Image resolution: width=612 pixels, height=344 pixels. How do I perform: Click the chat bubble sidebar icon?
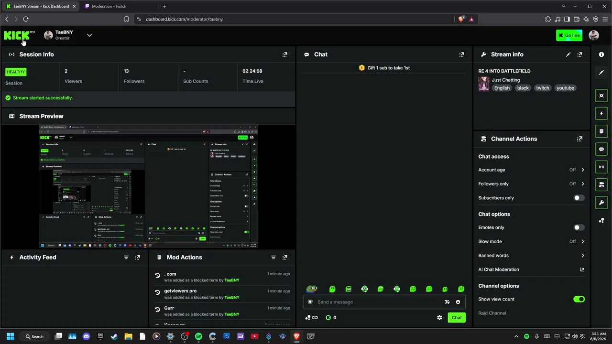point(601,149)
